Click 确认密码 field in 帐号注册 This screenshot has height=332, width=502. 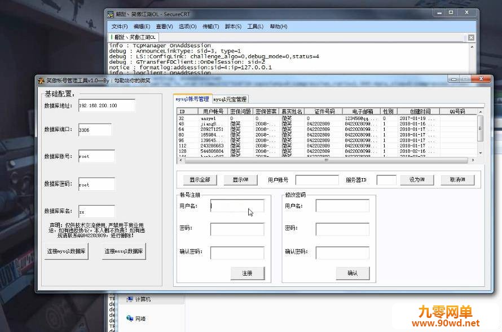pos(237,253)
